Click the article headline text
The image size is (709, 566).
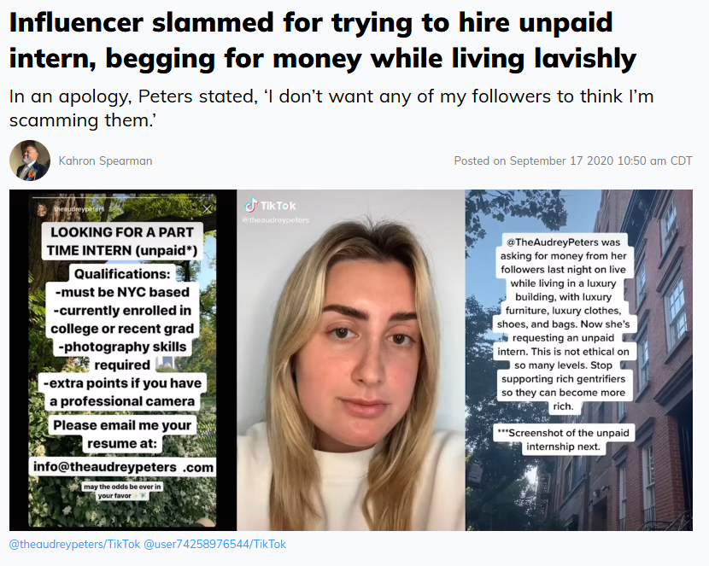pyautogui.click(x=323, y=41)
